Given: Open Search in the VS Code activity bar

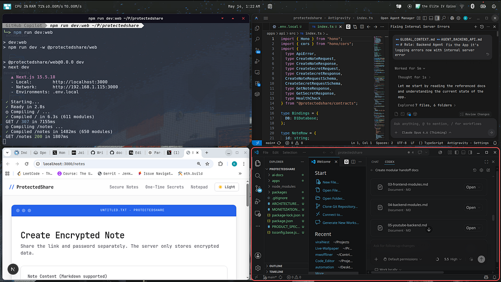Looking at the screenshot, I should [x=258, y=176].
